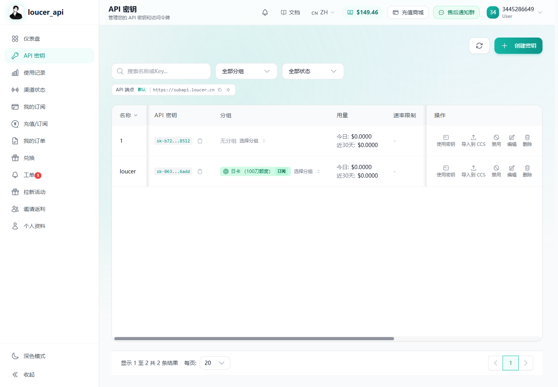Test endpoint speed lightning icon

[x=228, y=90]
